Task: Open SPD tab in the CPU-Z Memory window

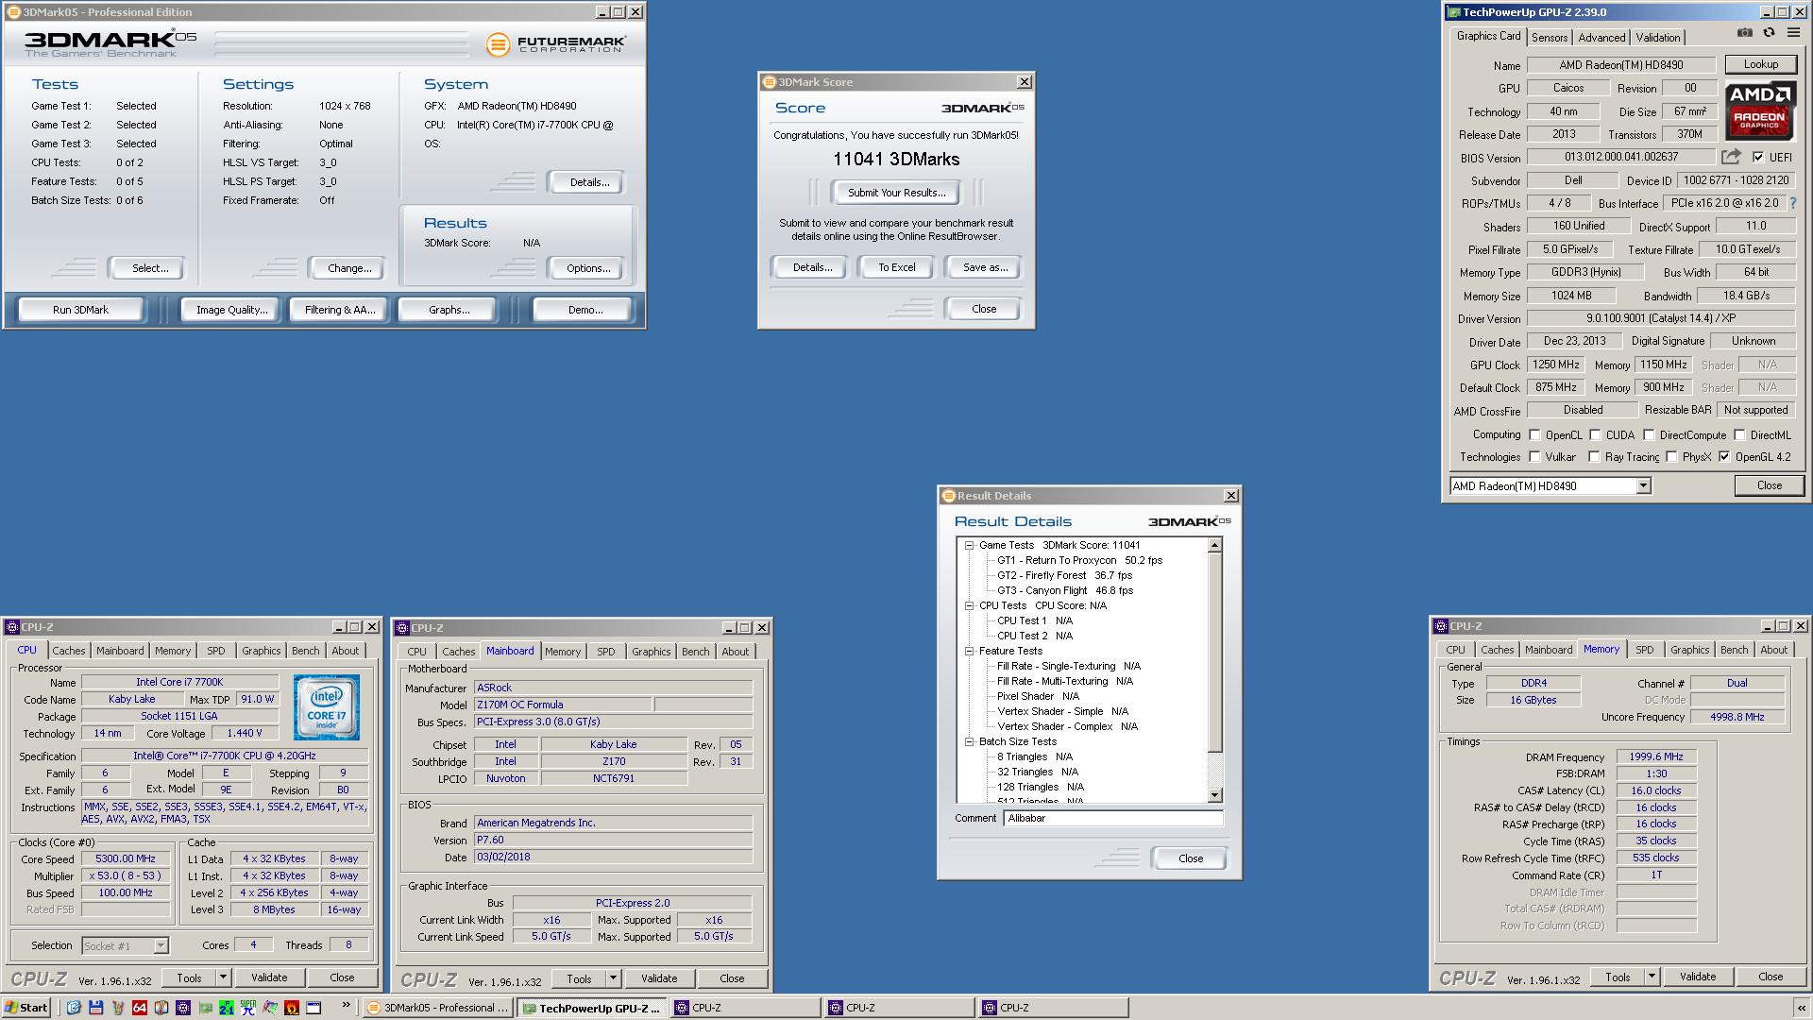Action: (x=1644, y=650)
